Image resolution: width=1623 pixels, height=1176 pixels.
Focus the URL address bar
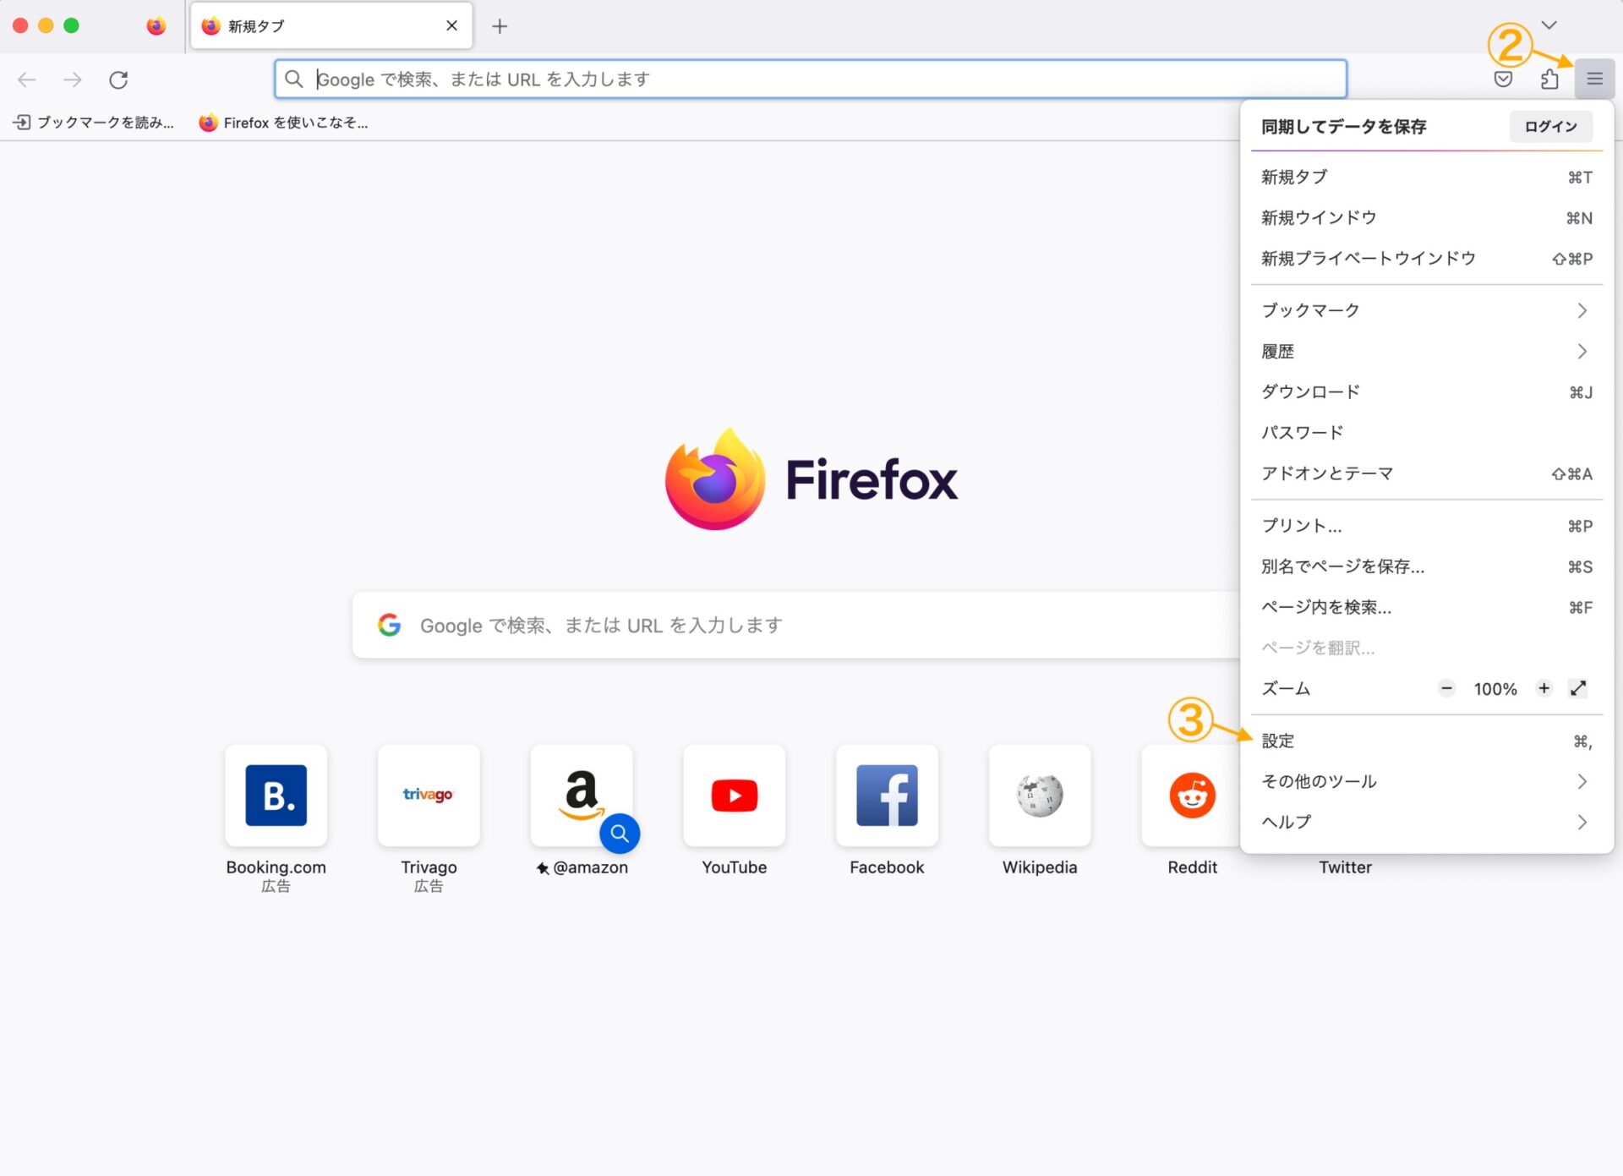(810, 79)
